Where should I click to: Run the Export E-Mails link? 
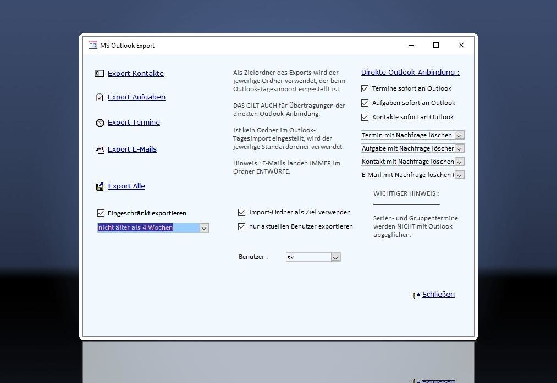[x=132, y=149]
